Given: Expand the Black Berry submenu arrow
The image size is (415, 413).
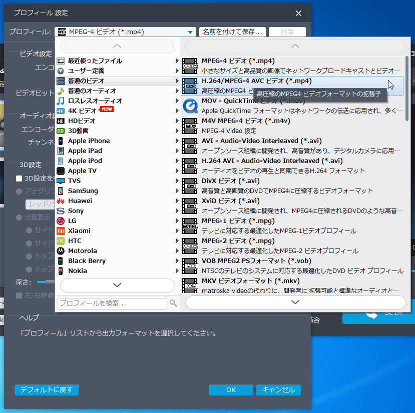Looking at the screenshot, I should 177,261.
